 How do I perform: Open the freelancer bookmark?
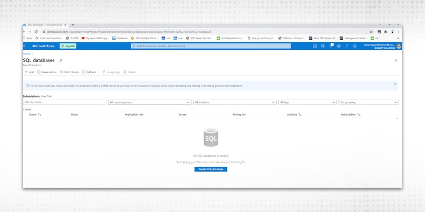(x=120, y=38)
